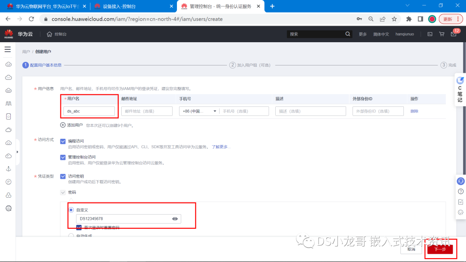This screenshot has height=262, width=466.
Task: Bookmark the page with the star icon
Action: tap(394, 19)
